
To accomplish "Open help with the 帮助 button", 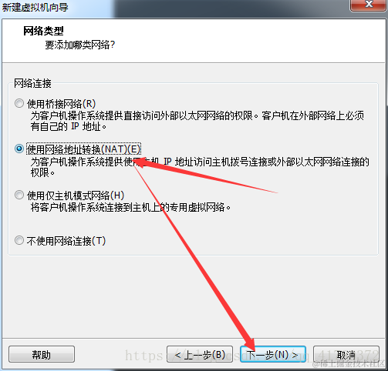I will 42,354.
